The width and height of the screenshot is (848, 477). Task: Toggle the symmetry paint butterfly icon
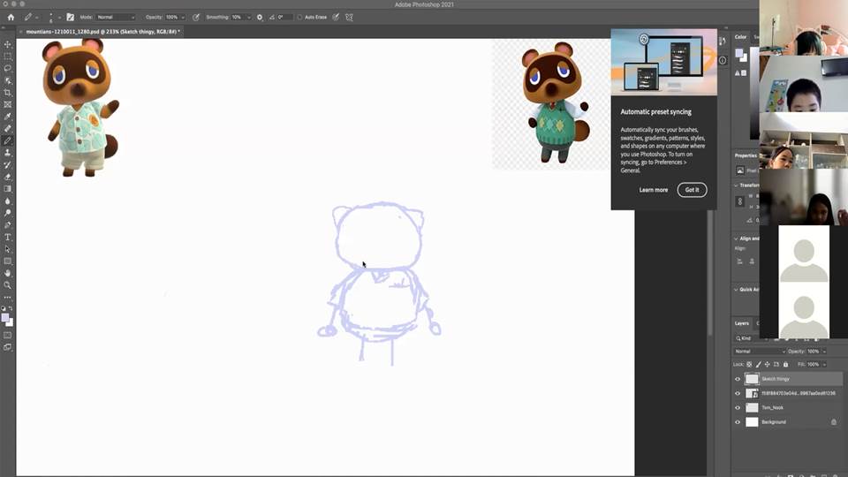click(350, 18)
